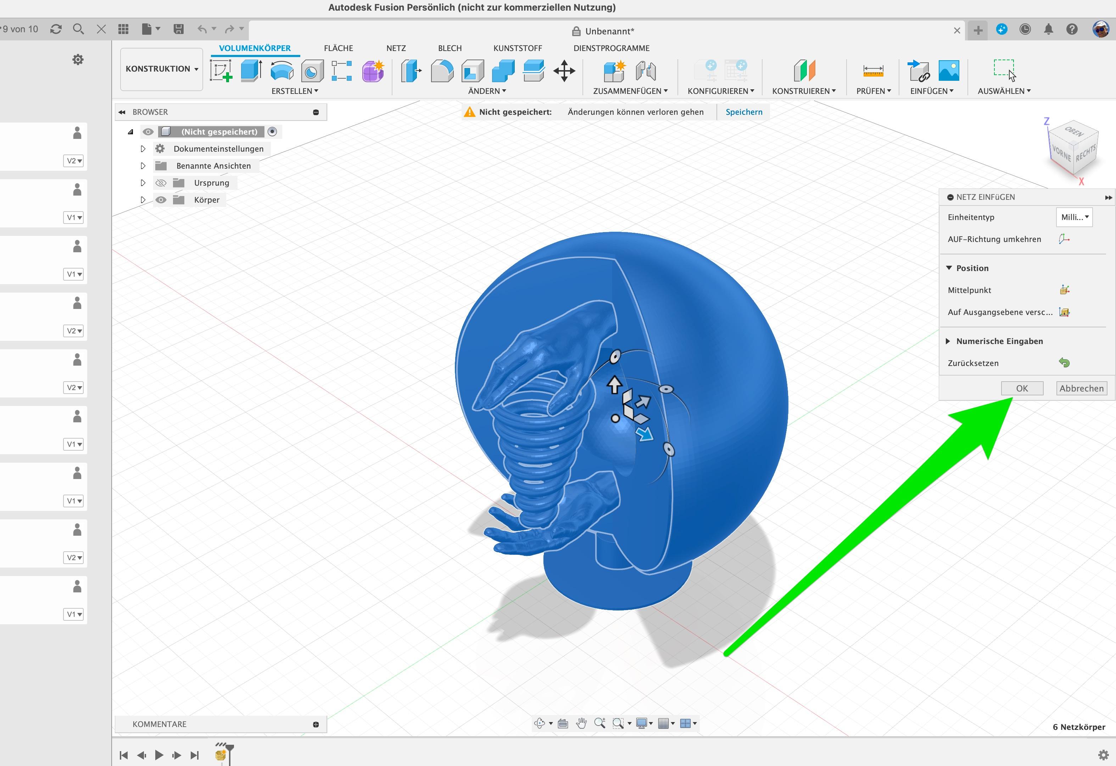Screen dimensions: 1116x766
Task: Switch to the FLÄCHE tab
Action: 338,48
